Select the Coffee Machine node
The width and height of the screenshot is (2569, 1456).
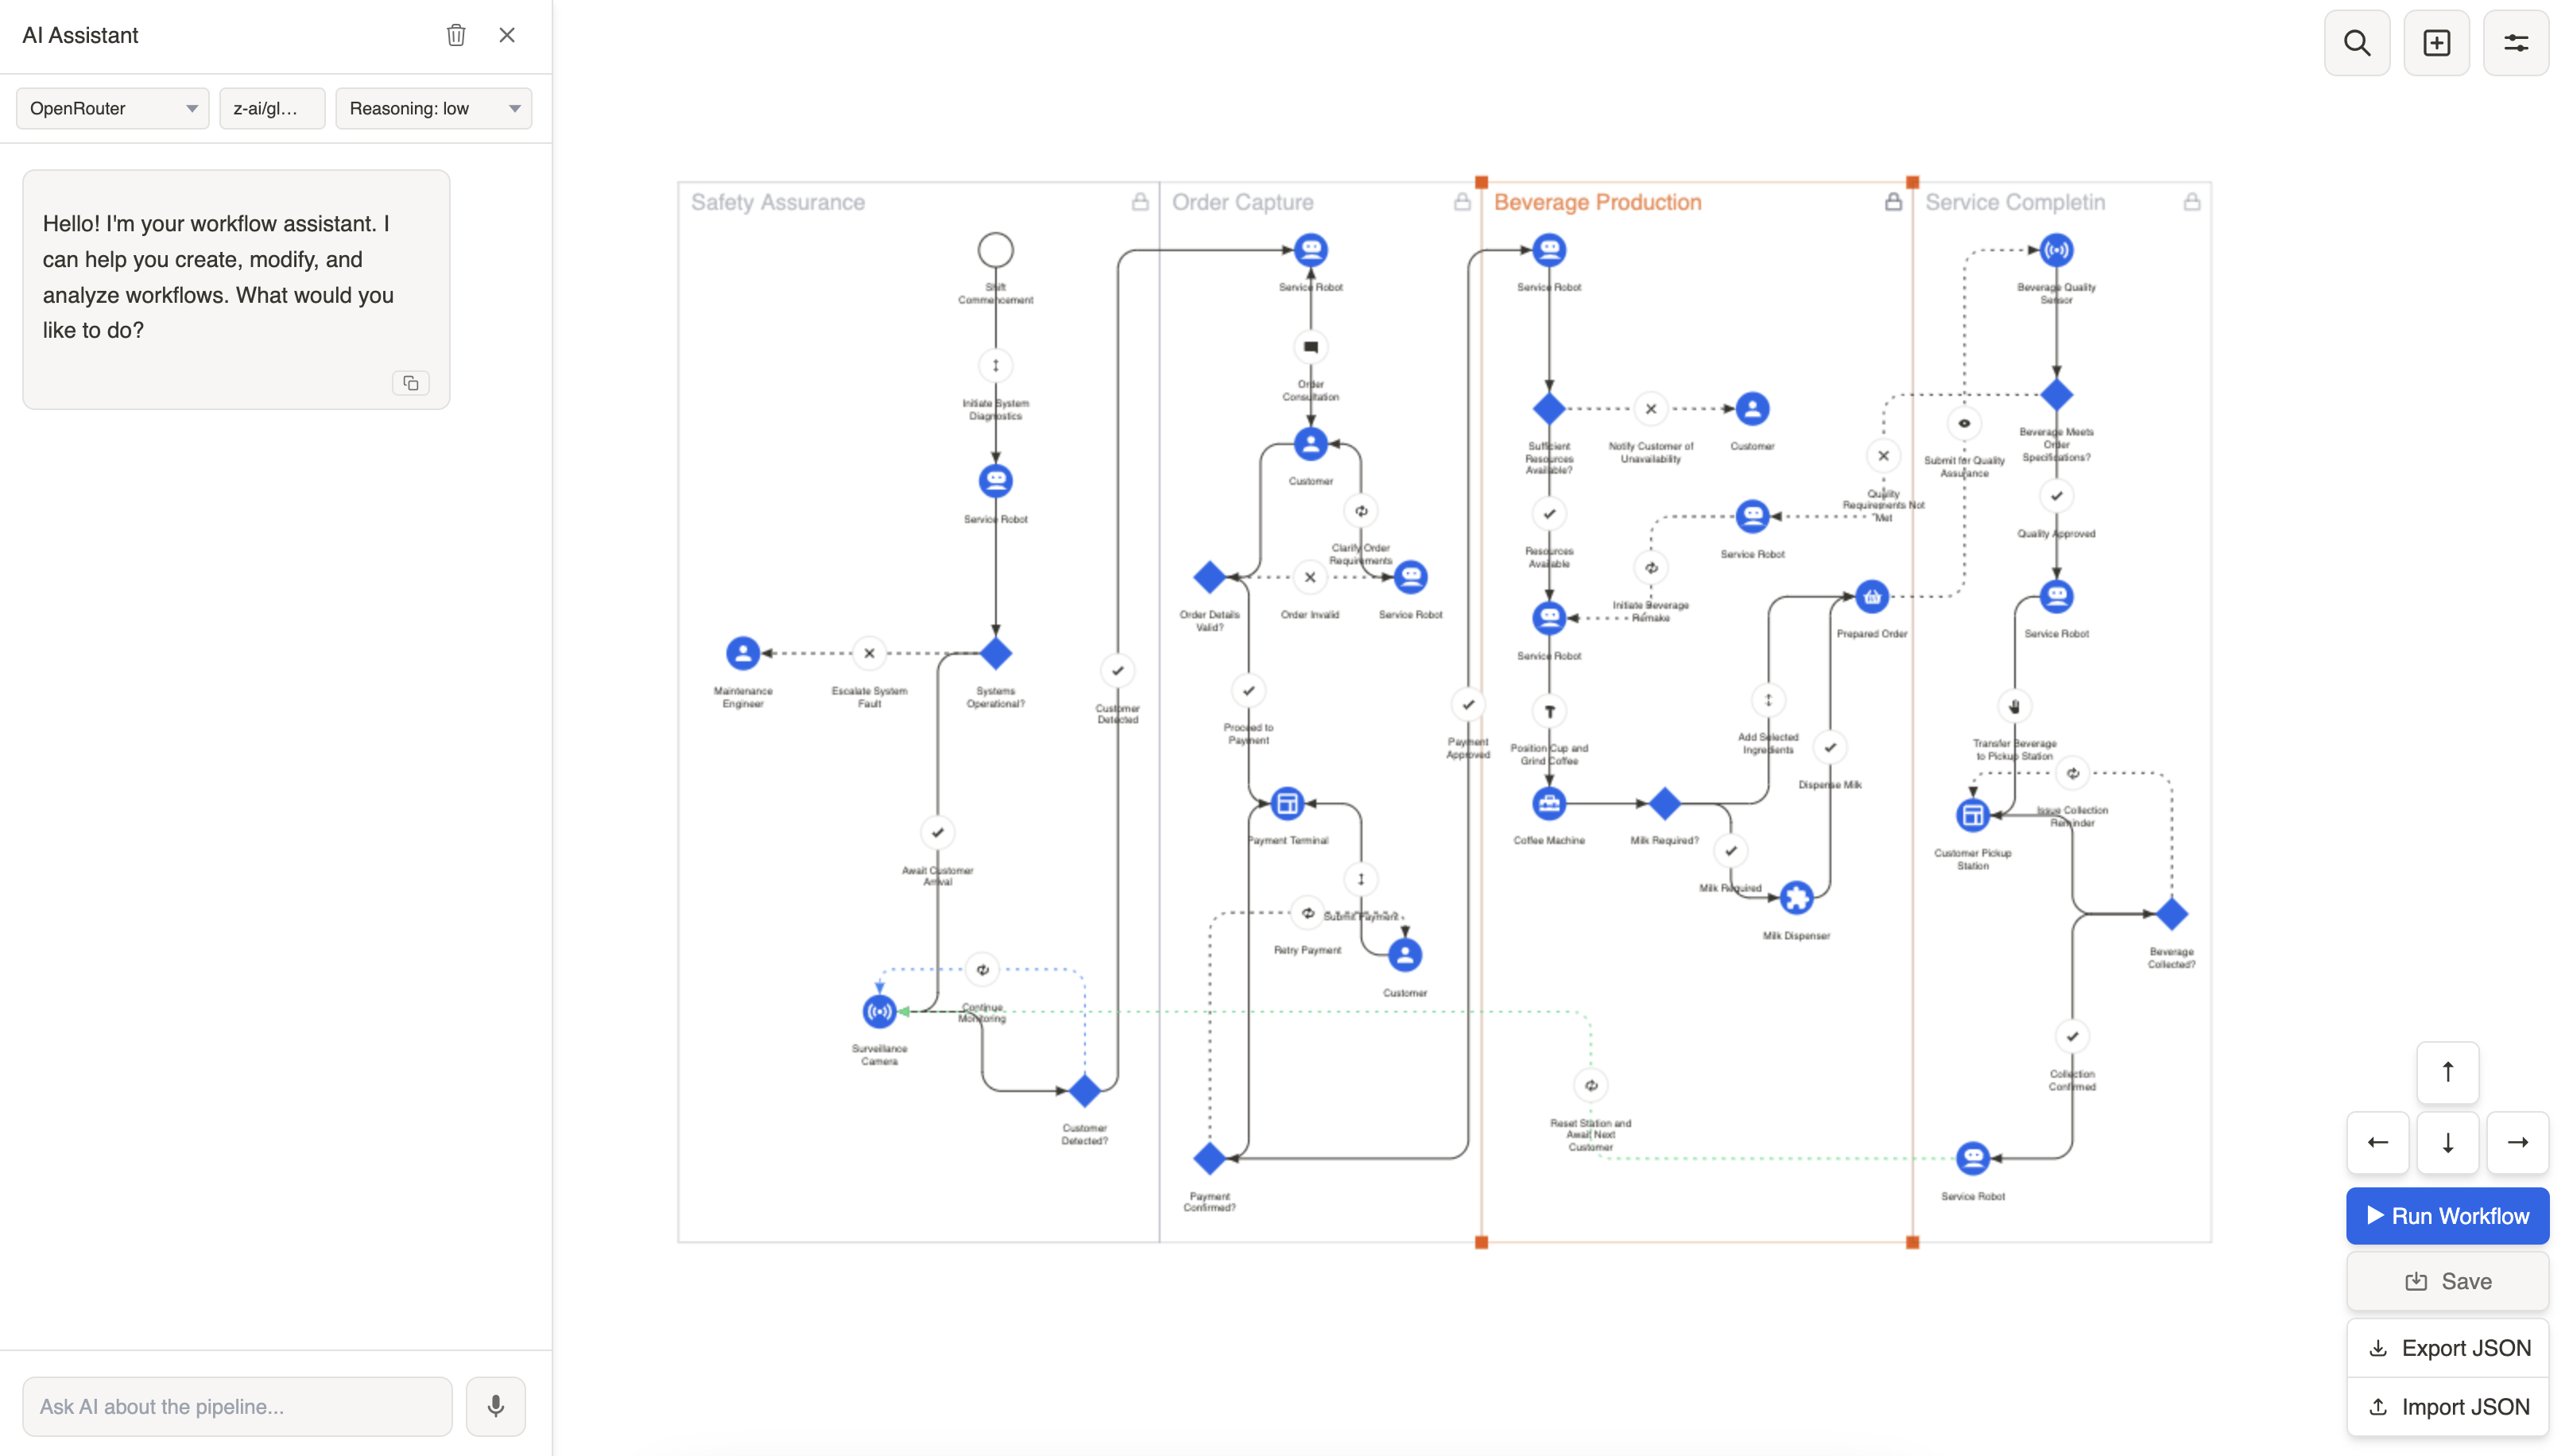(x=1548, y=803)
